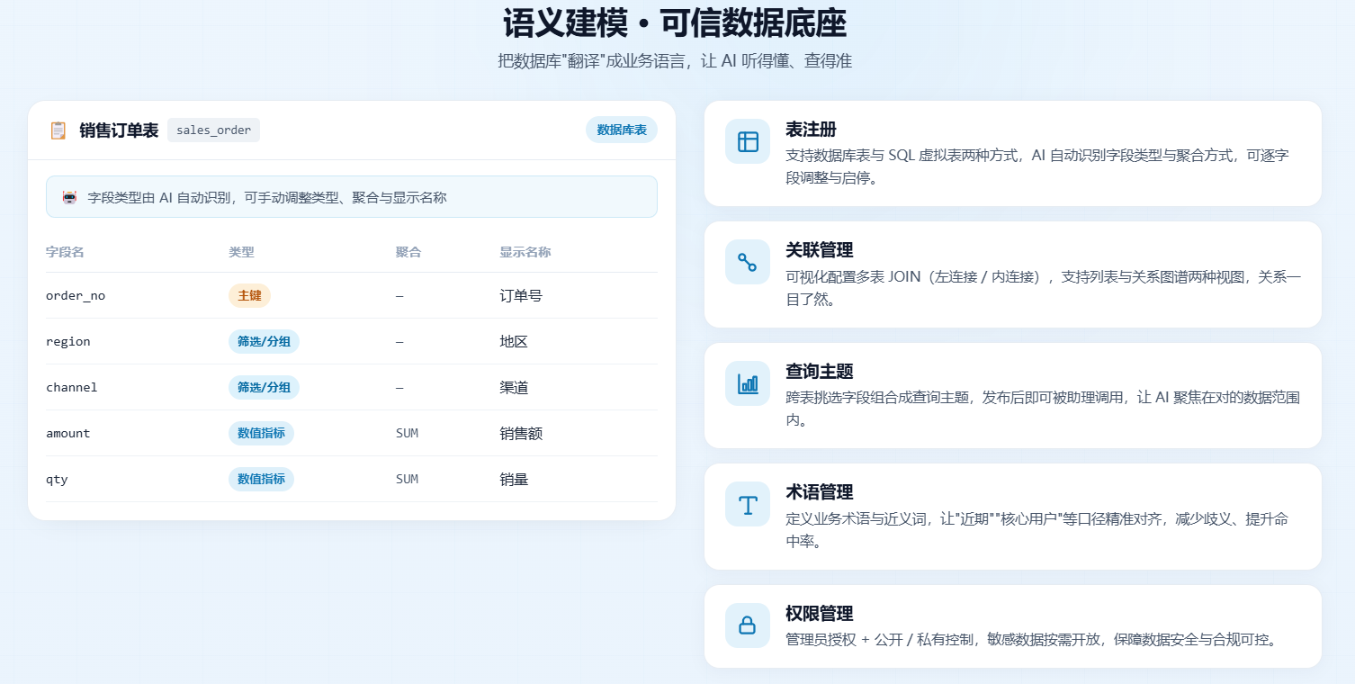Click the 查询主题 description paragraph
1355x684 pixels.
click(x=1043, y=408)
